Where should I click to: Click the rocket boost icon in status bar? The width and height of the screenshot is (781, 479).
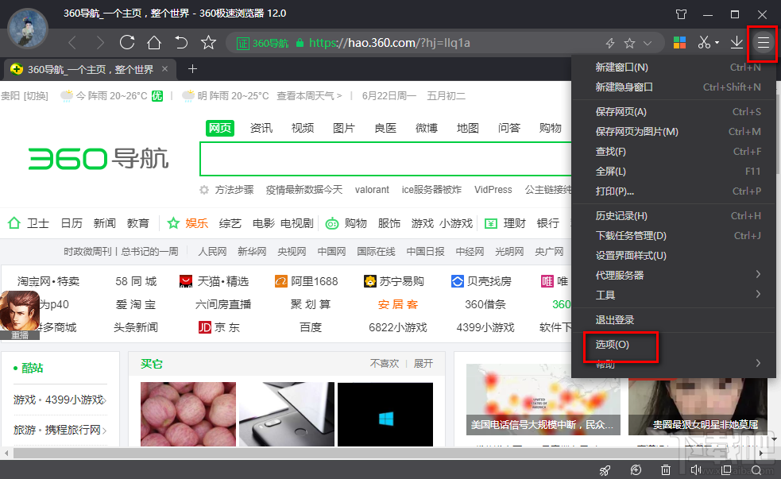click(605, 470)
